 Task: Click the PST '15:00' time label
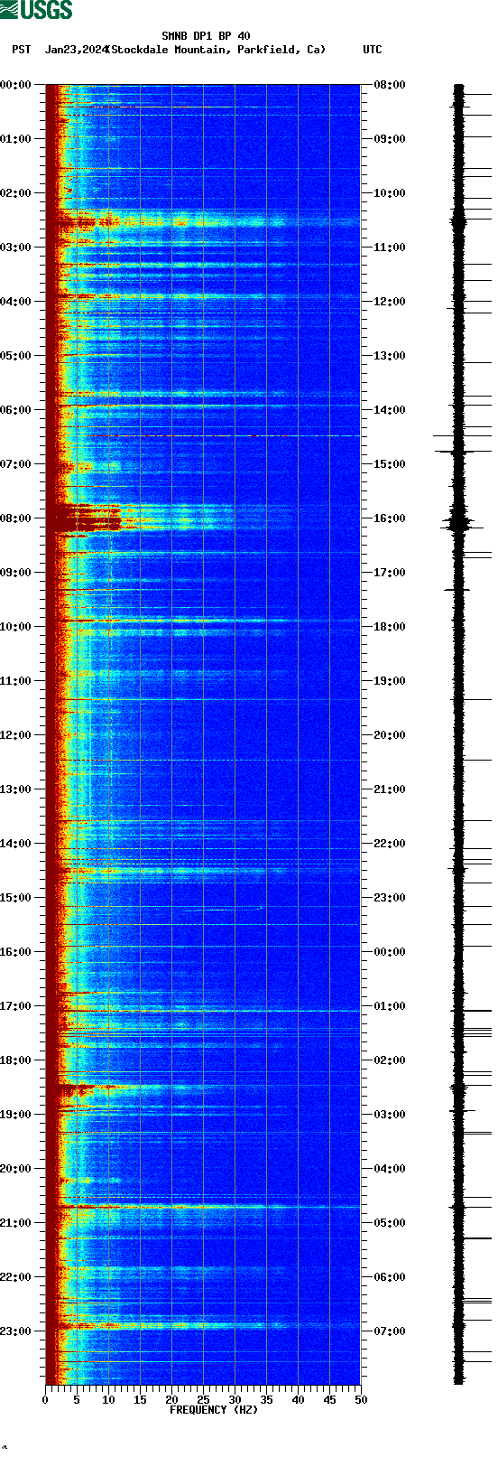16,898
